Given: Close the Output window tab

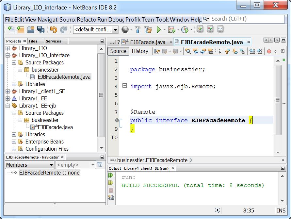Looking at the screenshot, I should [x=173, y=168].
